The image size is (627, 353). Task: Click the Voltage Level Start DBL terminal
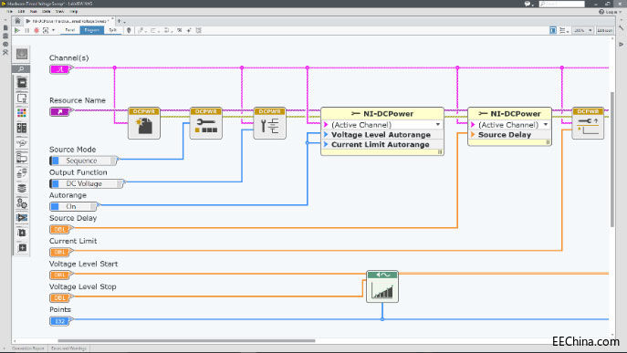[x=61, y=275]
